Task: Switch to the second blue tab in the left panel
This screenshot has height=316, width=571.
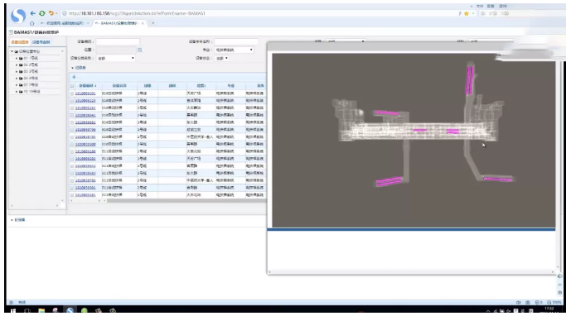Action: coord(41,42)
